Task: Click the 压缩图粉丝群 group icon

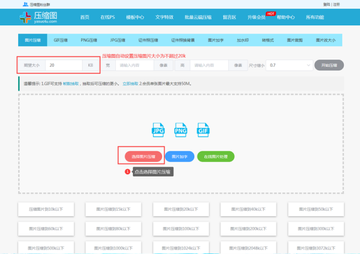Action: coord(25,4)
